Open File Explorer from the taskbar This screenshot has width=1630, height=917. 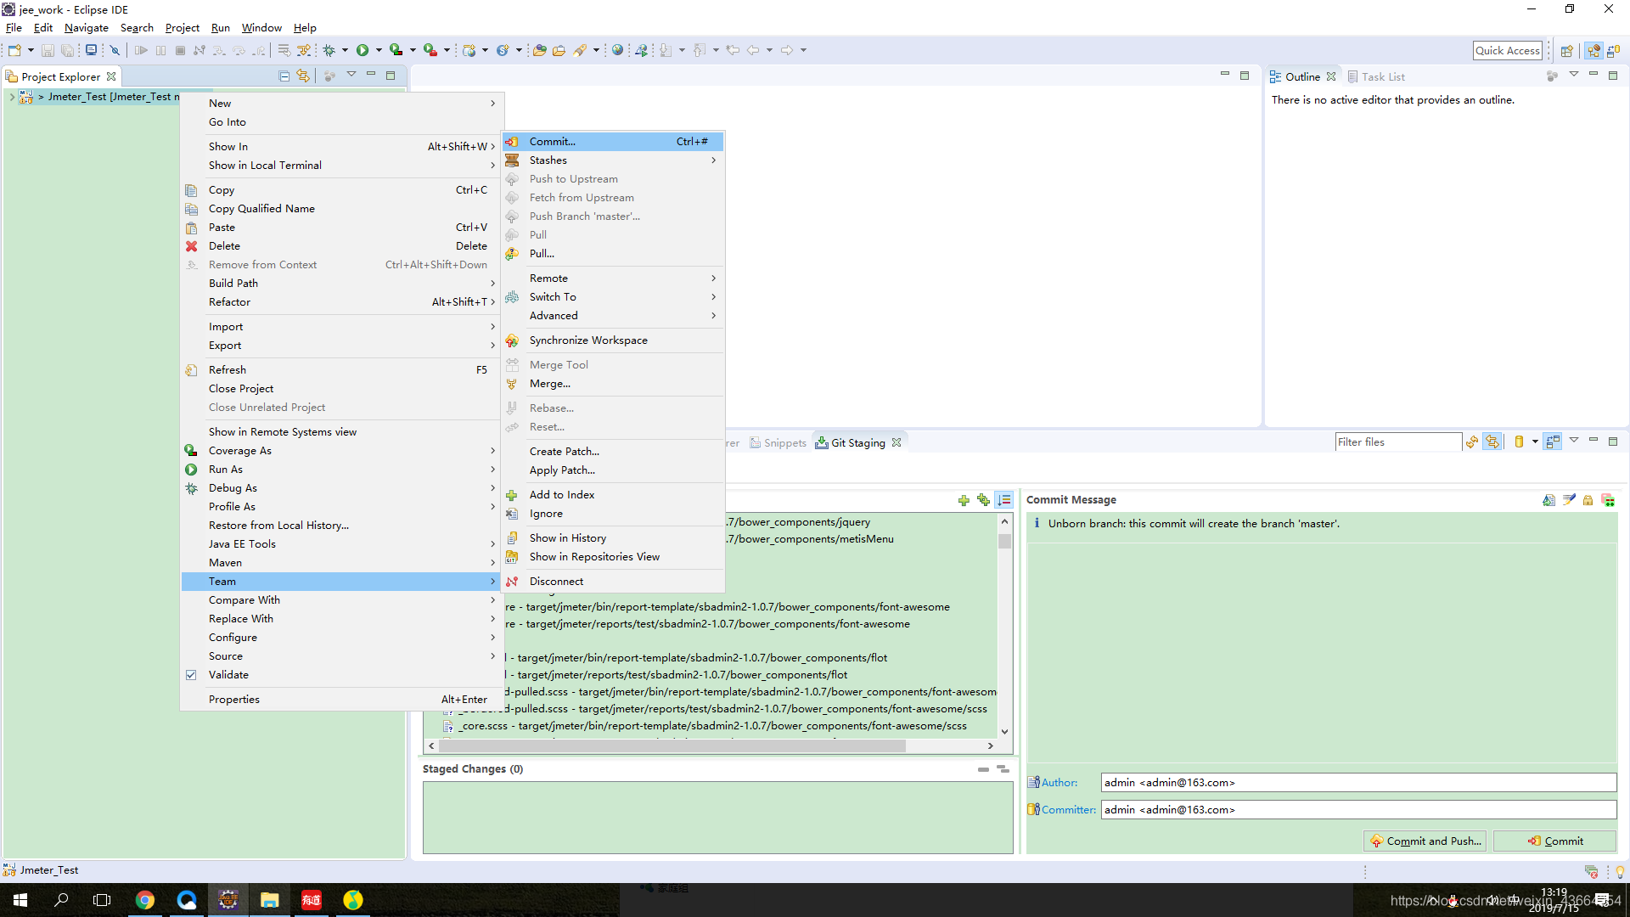point(270,900)
